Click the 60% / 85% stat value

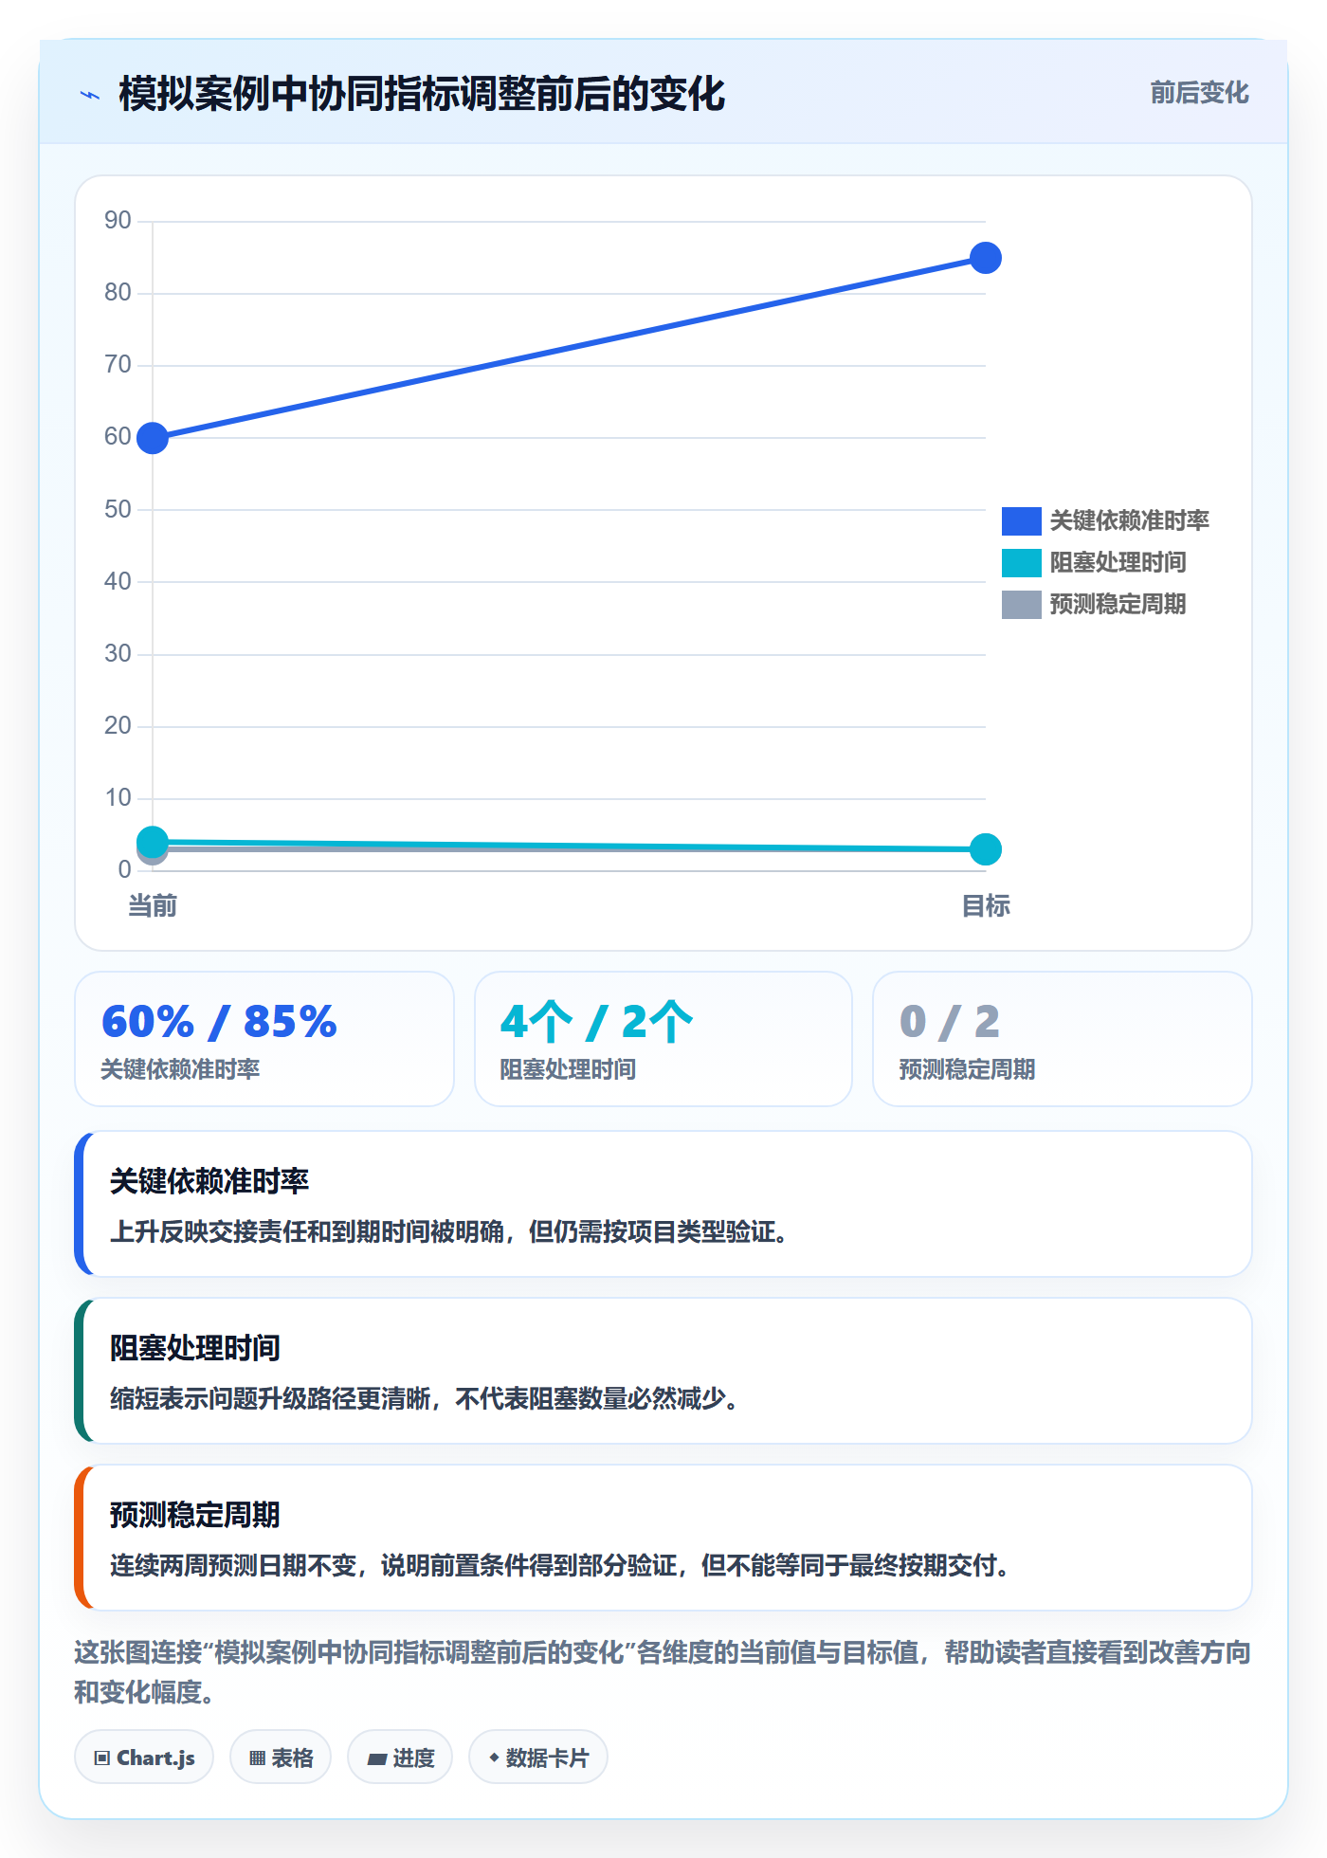(219, 1022)
